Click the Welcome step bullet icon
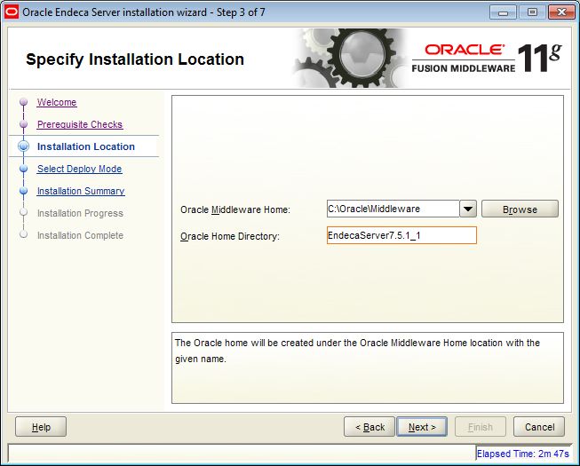This screenshot has width=580, height=466. [24, 101]
